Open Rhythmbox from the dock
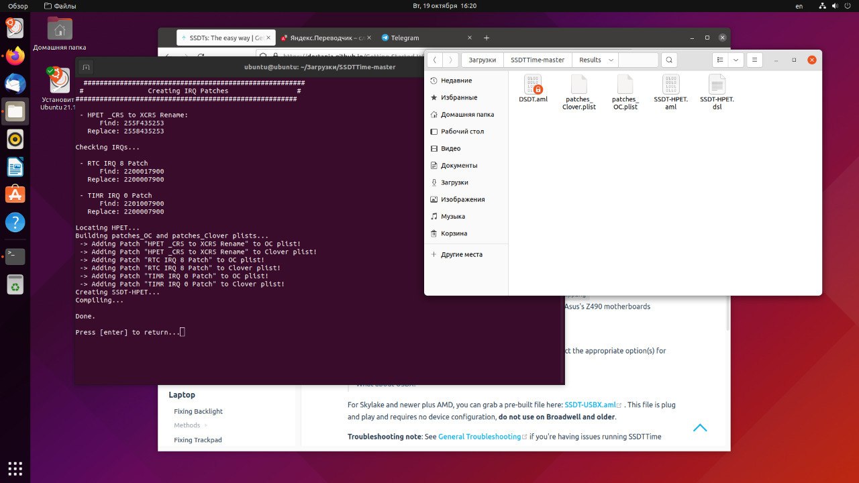Image resolution: width=859 pixels, height=483 pixels. (15, 139)
